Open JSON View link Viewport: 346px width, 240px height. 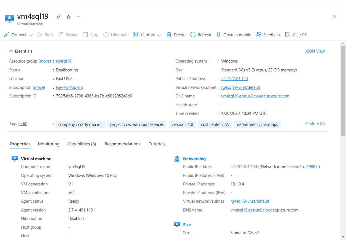click(315, 51)
